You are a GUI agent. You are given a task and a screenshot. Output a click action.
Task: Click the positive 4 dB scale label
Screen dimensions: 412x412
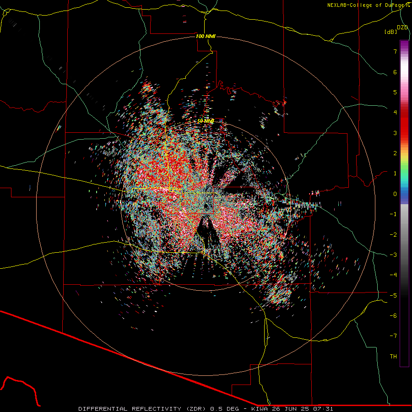pos(395,113)
